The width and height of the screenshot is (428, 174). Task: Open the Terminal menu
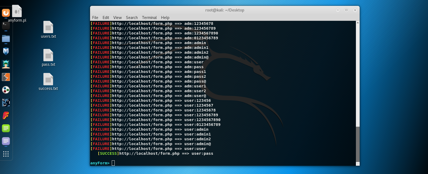coord(149,18)
